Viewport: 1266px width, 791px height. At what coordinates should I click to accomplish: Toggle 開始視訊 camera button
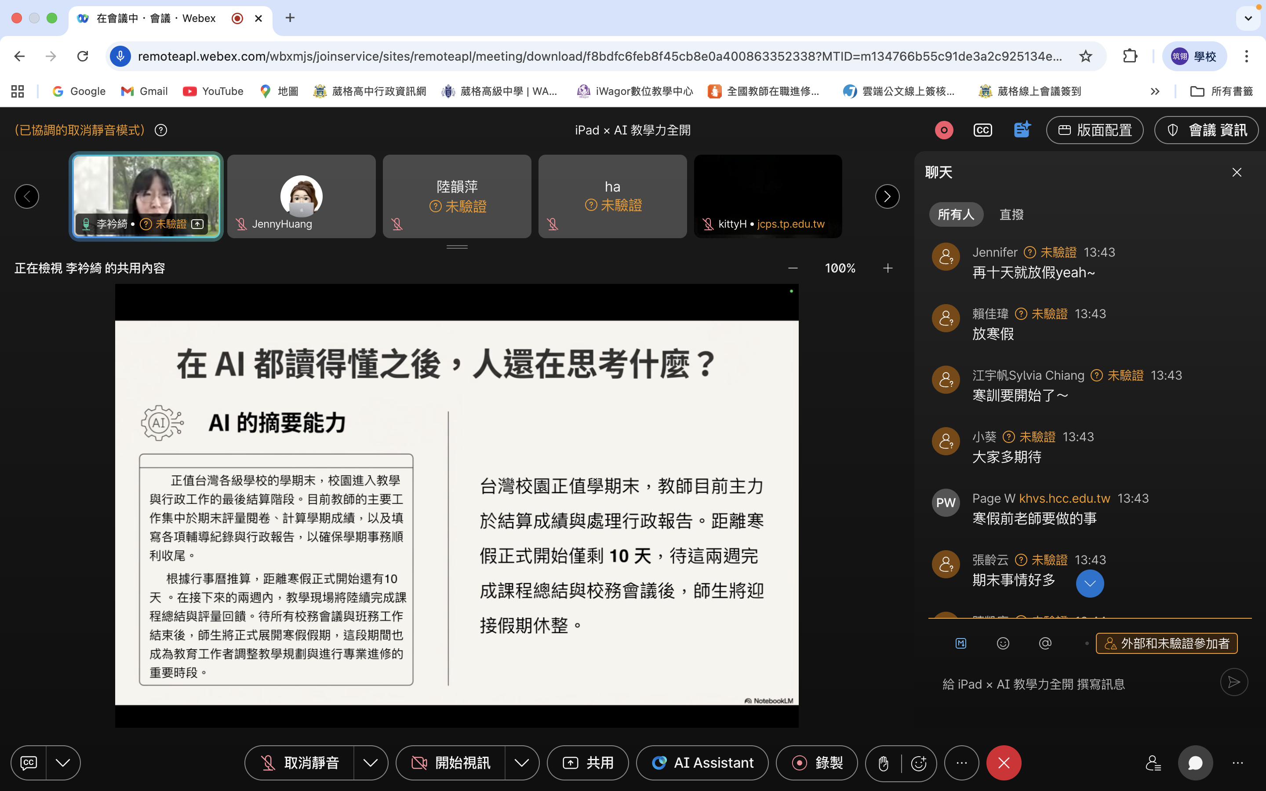[451, 763]
